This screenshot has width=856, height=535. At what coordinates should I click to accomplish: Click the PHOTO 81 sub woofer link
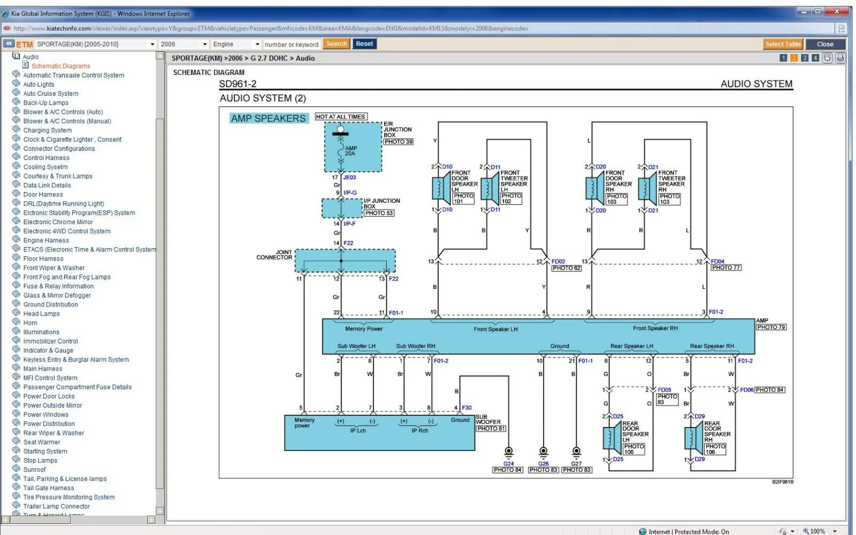491,429
